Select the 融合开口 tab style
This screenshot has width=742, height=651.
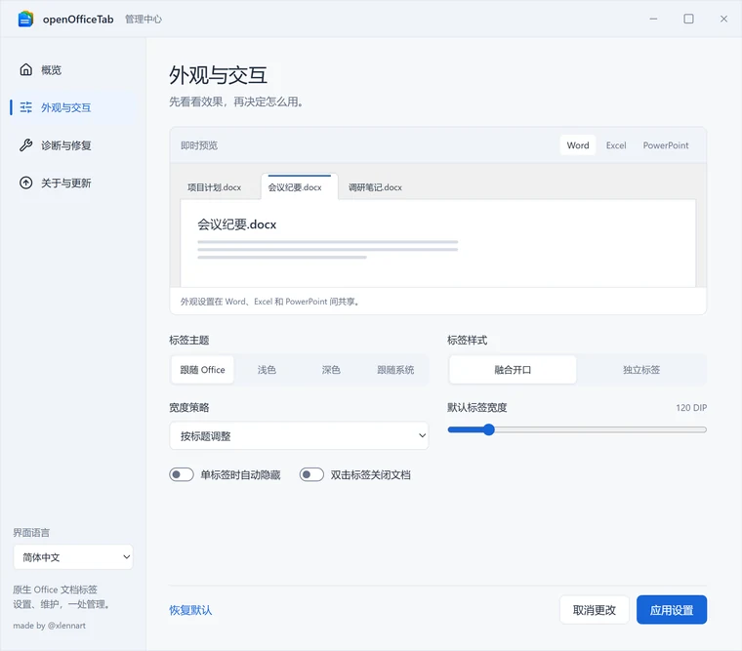[513, 370]
